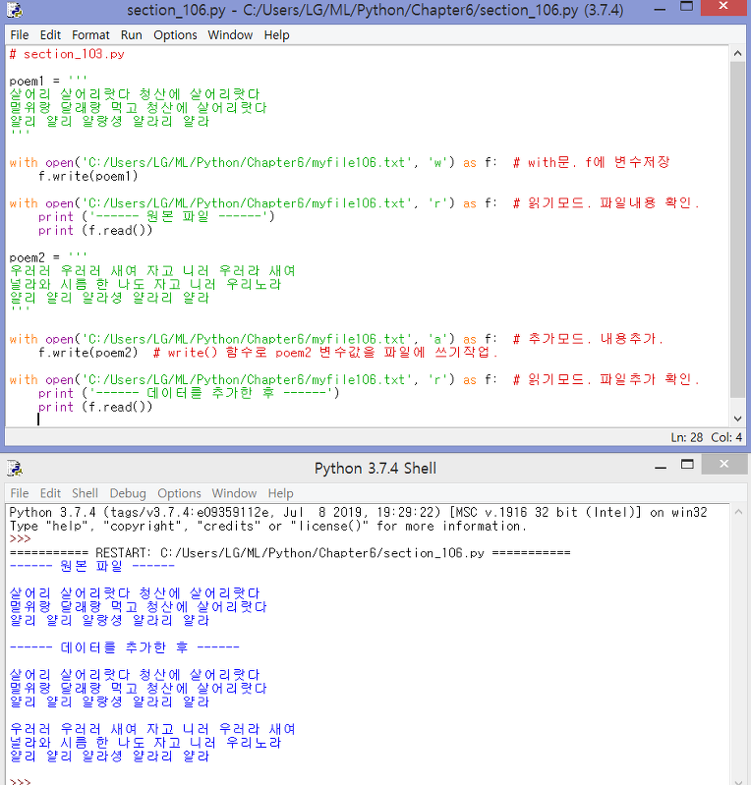The height and width of the screenshot is (785, 751).
Task: Click the RESTART line in the Shell
Action: point(290,553)
